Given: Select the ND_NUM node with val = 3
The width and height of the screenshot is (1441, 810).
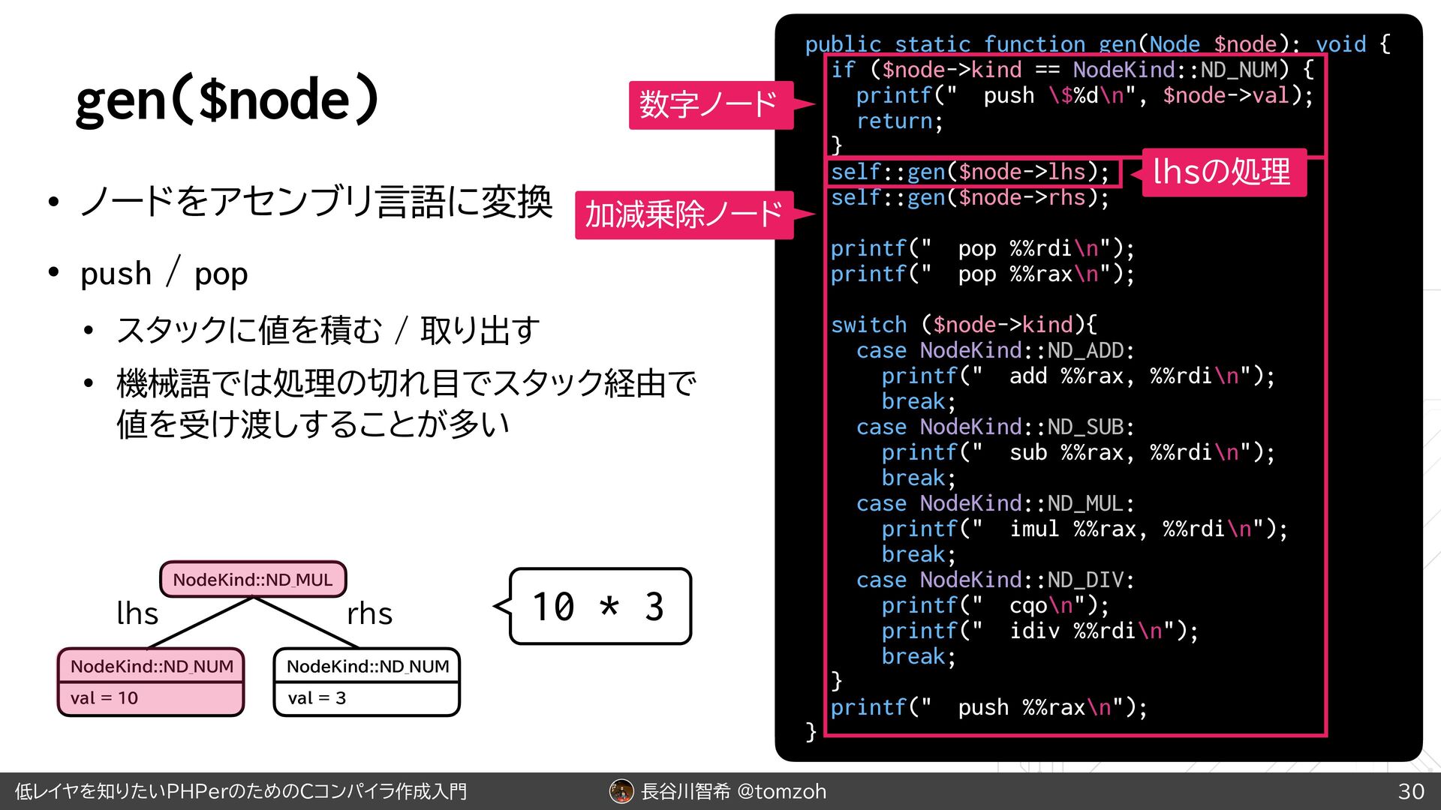Looking at the screenshot, I should pyautogui.click(x=366, y=682).
